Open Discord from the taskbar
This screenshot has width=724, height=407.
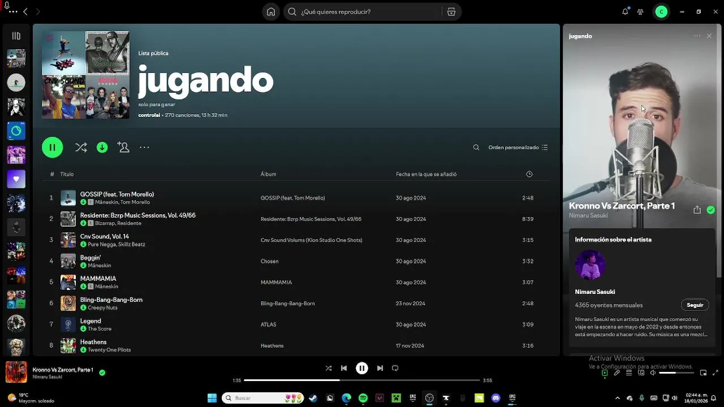pyautogui.click(x=496, y=398)
